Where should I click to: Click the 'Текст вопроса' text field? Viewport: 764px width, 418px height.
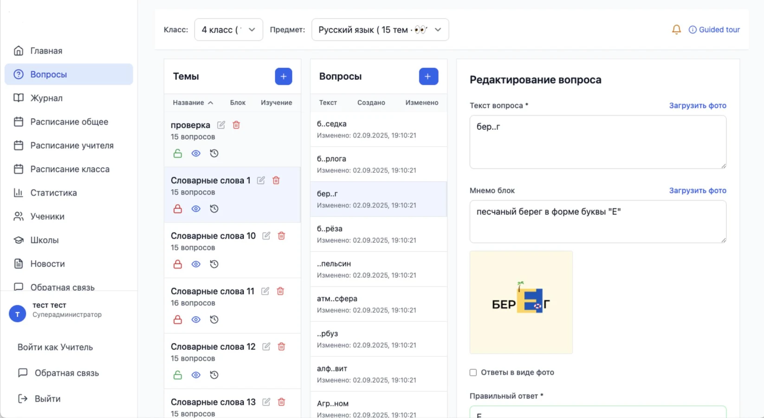598,142
